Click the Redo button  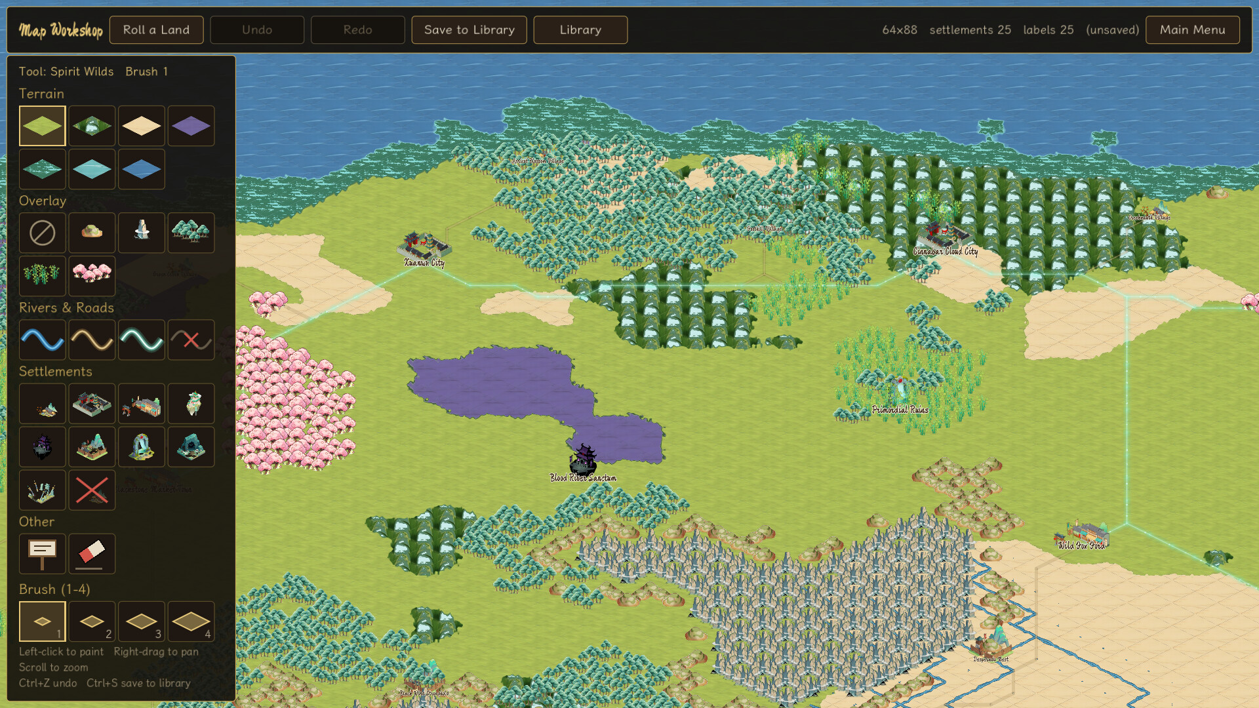coord(357,29)
